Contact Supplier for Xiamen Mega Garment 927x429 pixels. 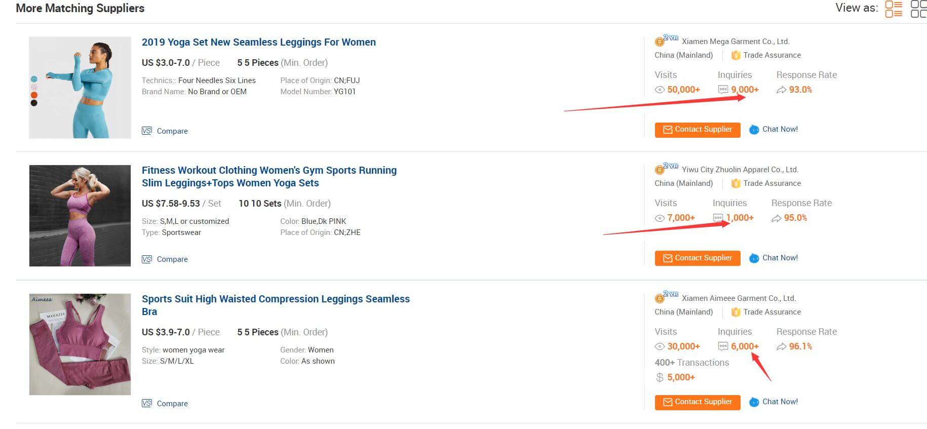pos(697,130)
